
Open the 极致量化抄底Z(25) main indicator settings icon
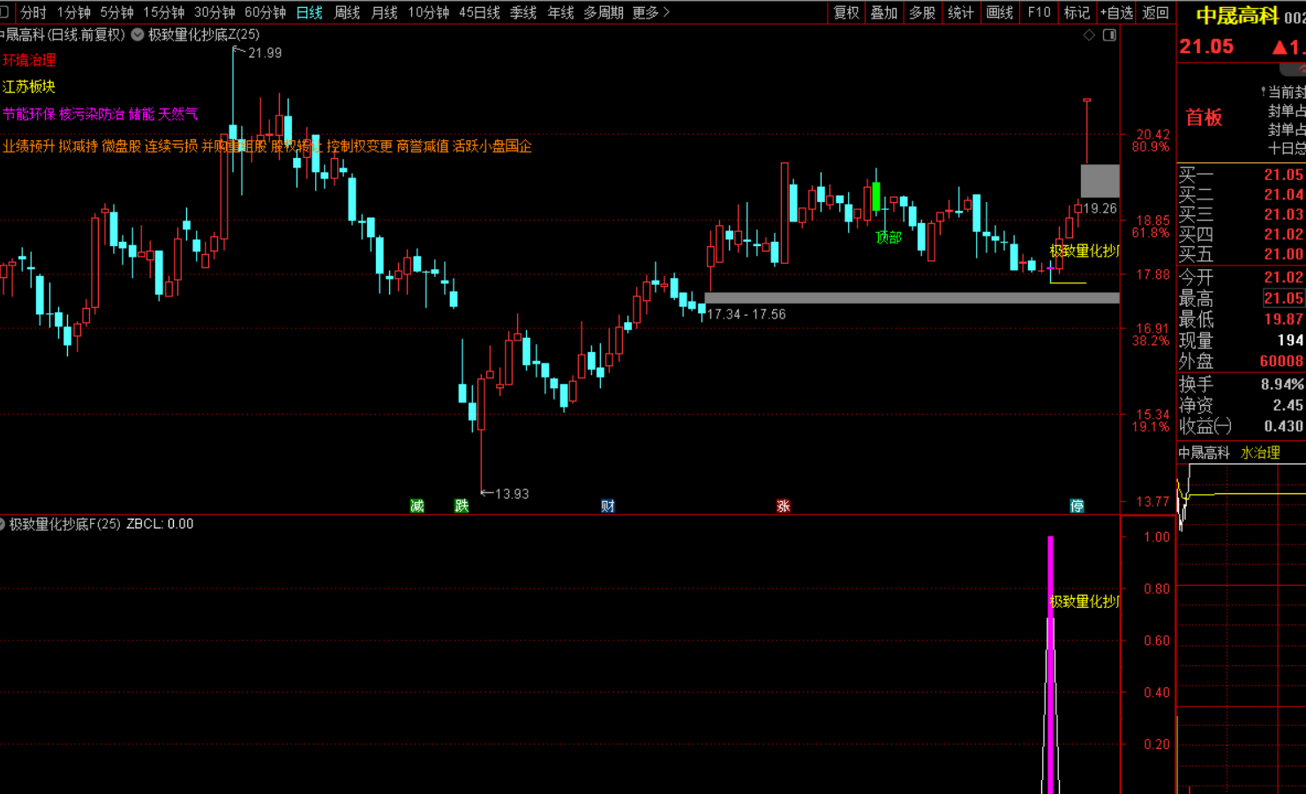(x=138, y=35)
